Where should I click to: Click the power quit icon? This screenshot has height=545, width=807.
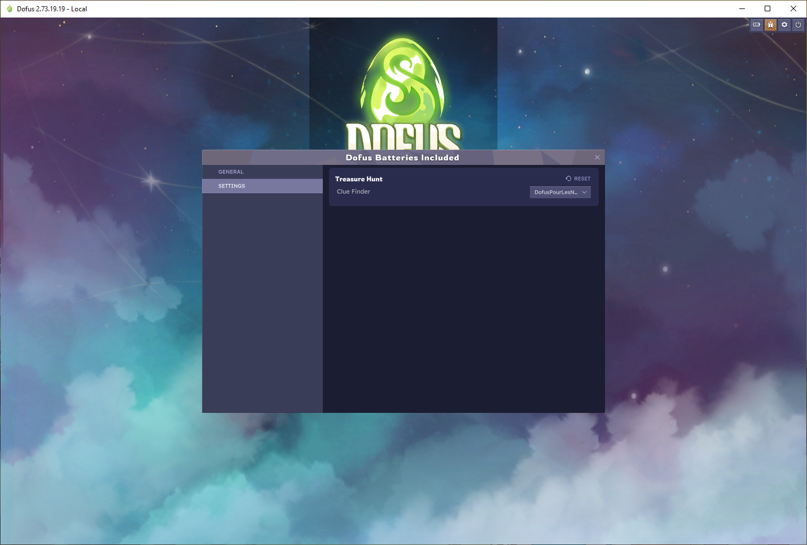(x=798, y=25)
